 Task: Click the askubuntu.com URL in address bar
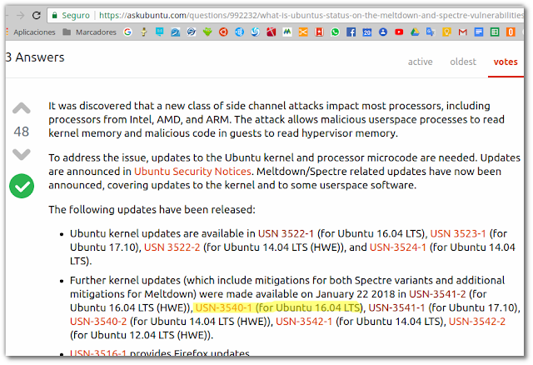(311, 15)
